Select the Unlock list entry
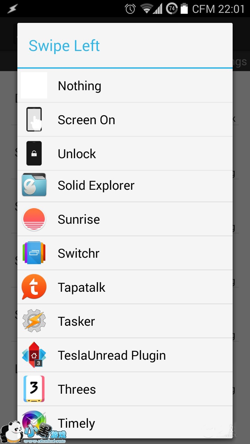Screen dimensions: 250x444 tap(77, 154)
